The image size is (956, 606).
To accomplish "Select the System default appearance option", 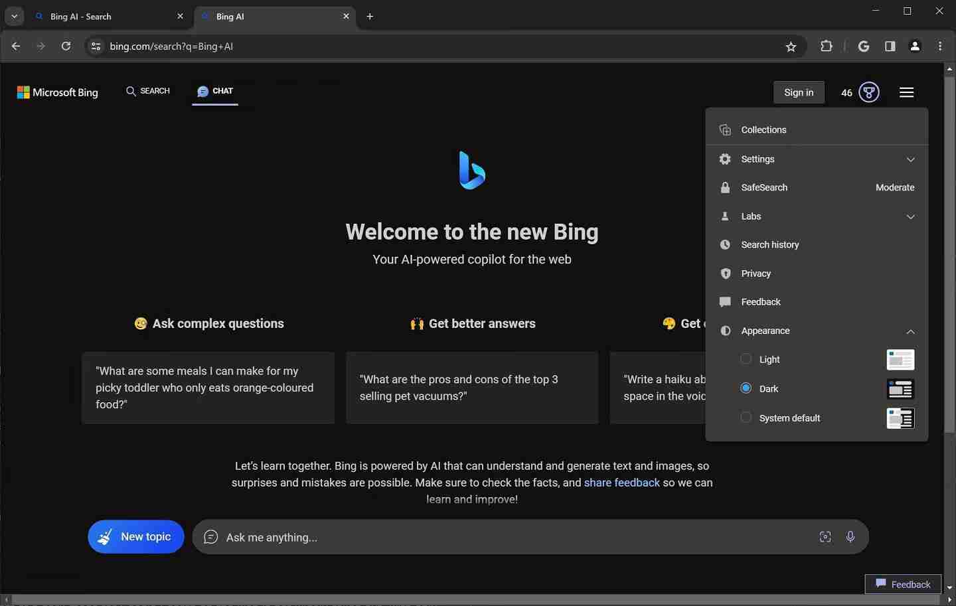I will pos(746,417).
